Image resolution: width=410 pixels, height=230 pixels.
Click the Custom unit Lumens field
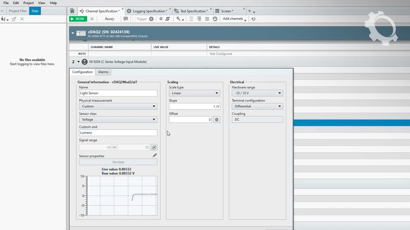(x=118, y=133)
